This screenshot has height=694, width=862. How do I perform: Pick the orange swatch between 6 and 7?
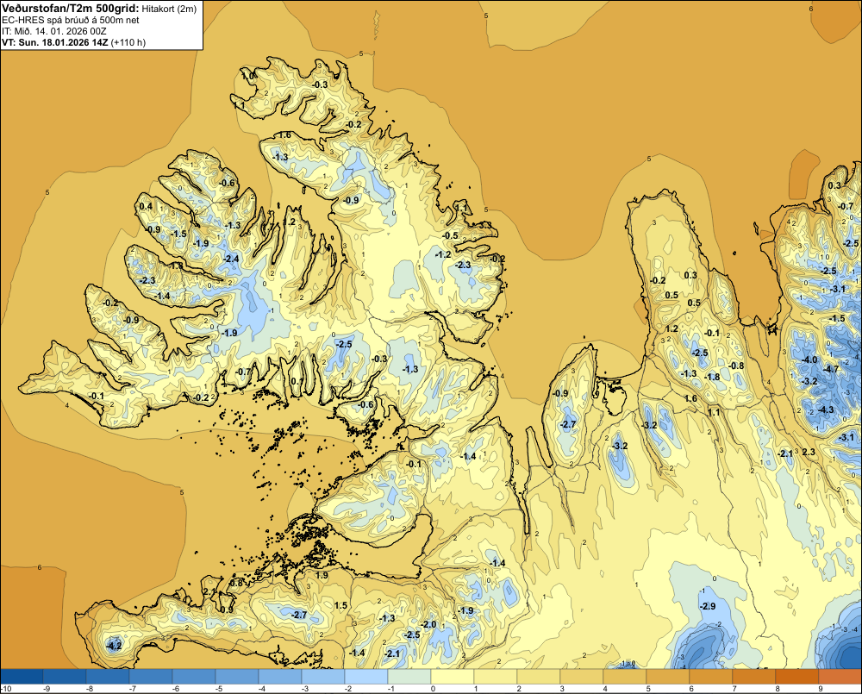click(x=711, y=677)
